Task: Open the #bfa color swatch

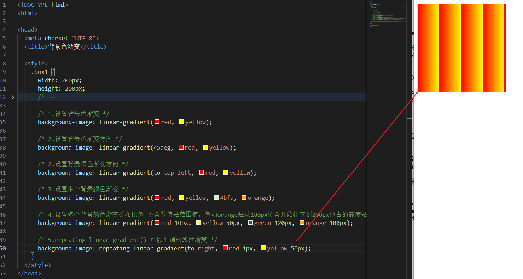Action: 216,198
